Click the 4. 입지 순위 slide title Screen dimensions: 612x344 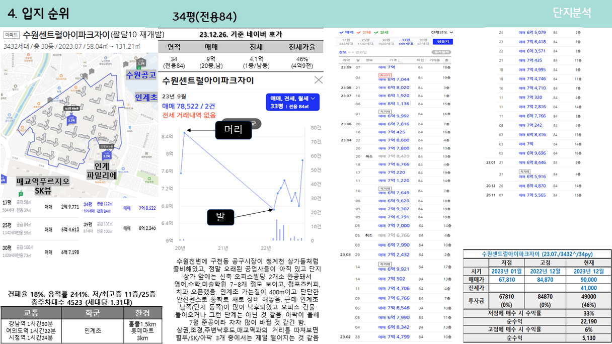(39, 13)
